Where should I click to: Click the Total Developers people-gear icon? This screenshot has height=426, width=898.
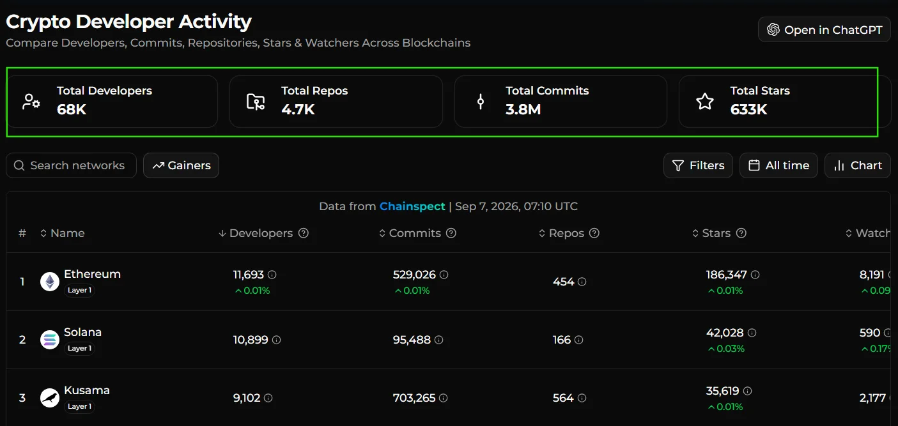pos(31,102)
